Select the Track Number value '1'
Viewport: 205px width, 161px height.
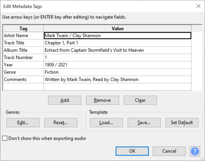point(117,58)
